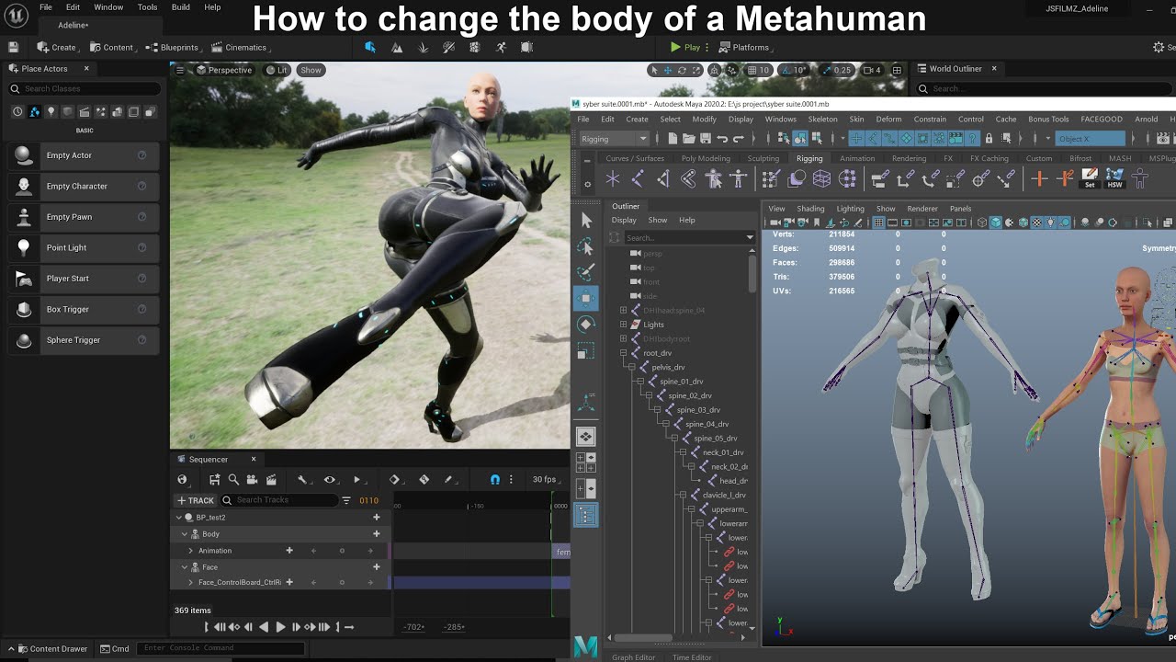This screenshot has width=1176, height=662.
Task: Open Sequencer wrench actions icon
Action: coord(301,479)
